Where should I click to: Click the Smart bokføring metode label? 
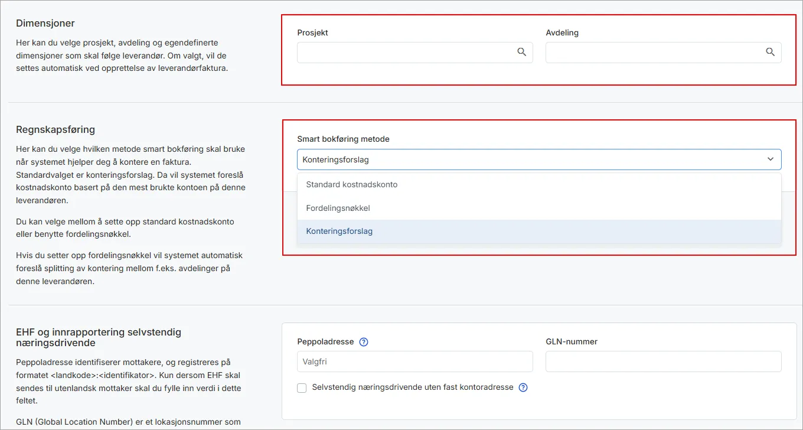(x=343, y=139)
